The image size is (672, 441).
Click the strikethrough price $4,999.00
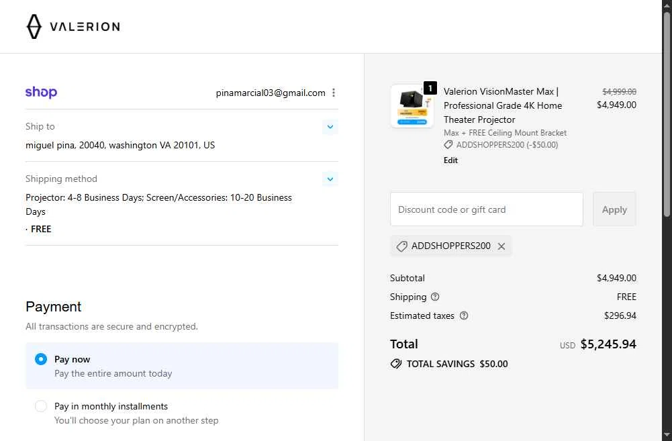pos(619,91)
